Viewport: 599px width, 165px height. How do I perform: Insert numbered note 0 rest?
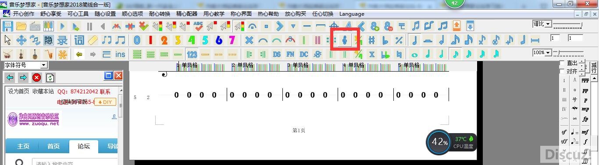(x=137, y=40)
